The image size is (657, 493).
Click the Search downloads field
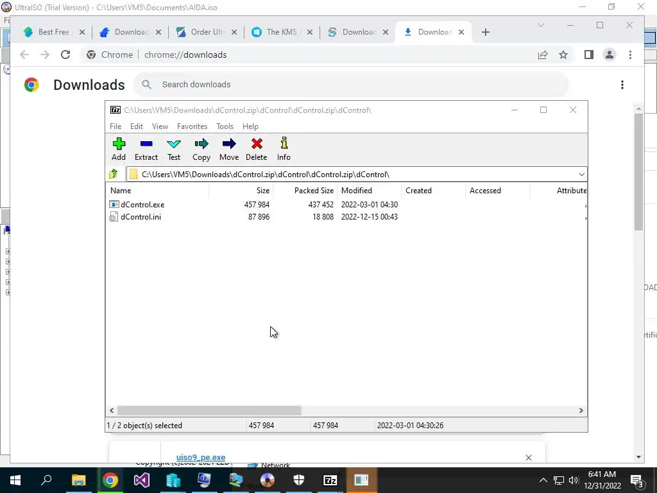(x=351, y=85)
